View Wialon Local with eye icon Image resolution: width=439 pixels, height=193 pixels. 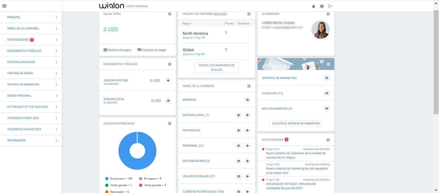point(168,101)
